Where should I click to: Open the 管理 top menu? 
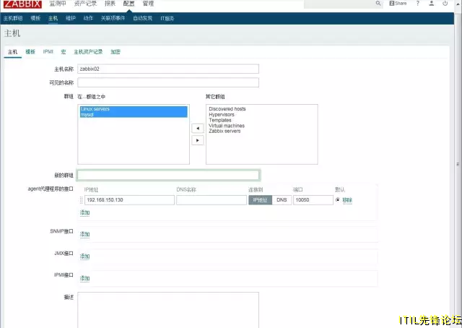[148, 4]
